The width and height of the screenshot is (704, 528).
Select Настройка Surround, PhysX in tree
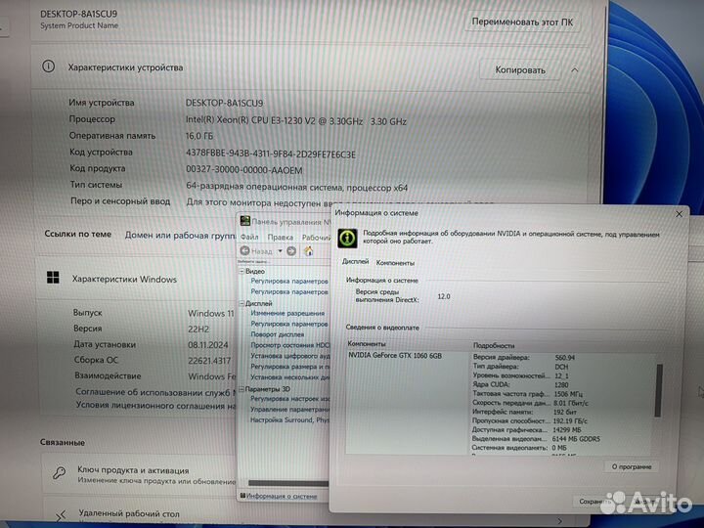coord(289,420)
